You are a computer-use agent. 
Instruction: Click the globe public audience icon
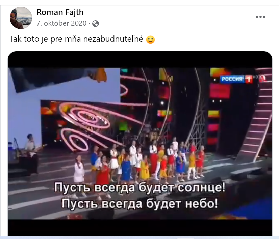tap(96, 24)
